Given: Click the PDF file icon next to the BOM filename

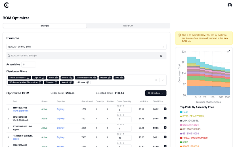Looking at the screenshot, I should coord(9,56).
